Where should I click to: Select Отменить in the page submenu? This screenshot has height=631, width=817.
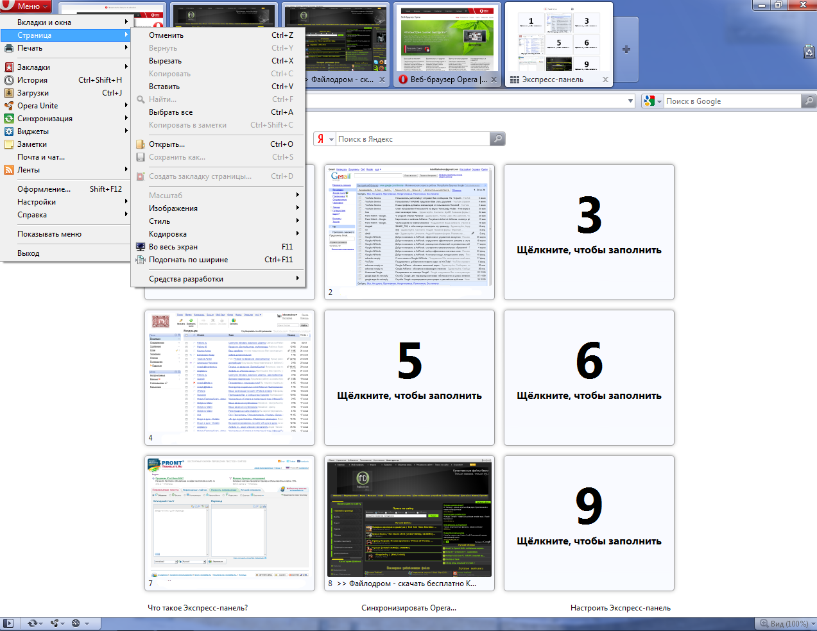point(218,35)
